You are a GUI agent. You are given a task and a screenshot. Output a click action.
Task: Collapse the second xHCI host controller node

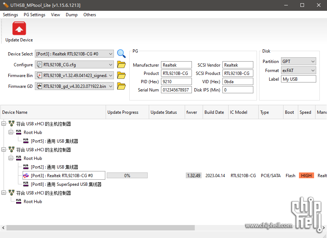coord(4,150)
